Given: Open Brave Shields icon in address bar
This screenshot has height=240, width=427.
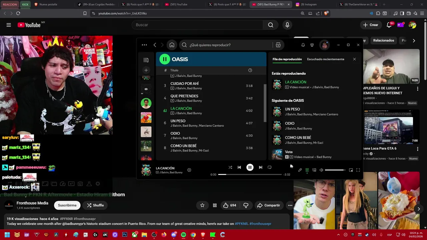Looking at the screenshot, I should click(x=326, y=13).
